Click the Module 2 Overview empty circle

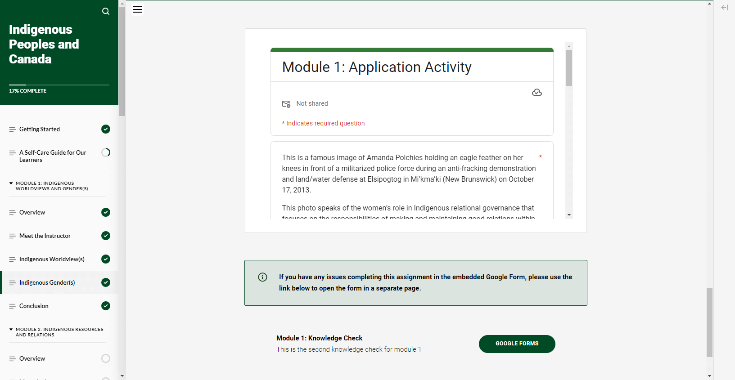[106, 358]
